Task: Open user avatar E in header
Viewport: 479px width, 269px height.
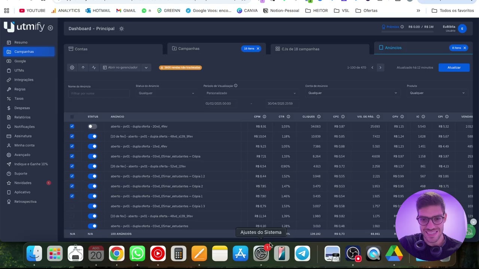Action: tap(462, 28)
